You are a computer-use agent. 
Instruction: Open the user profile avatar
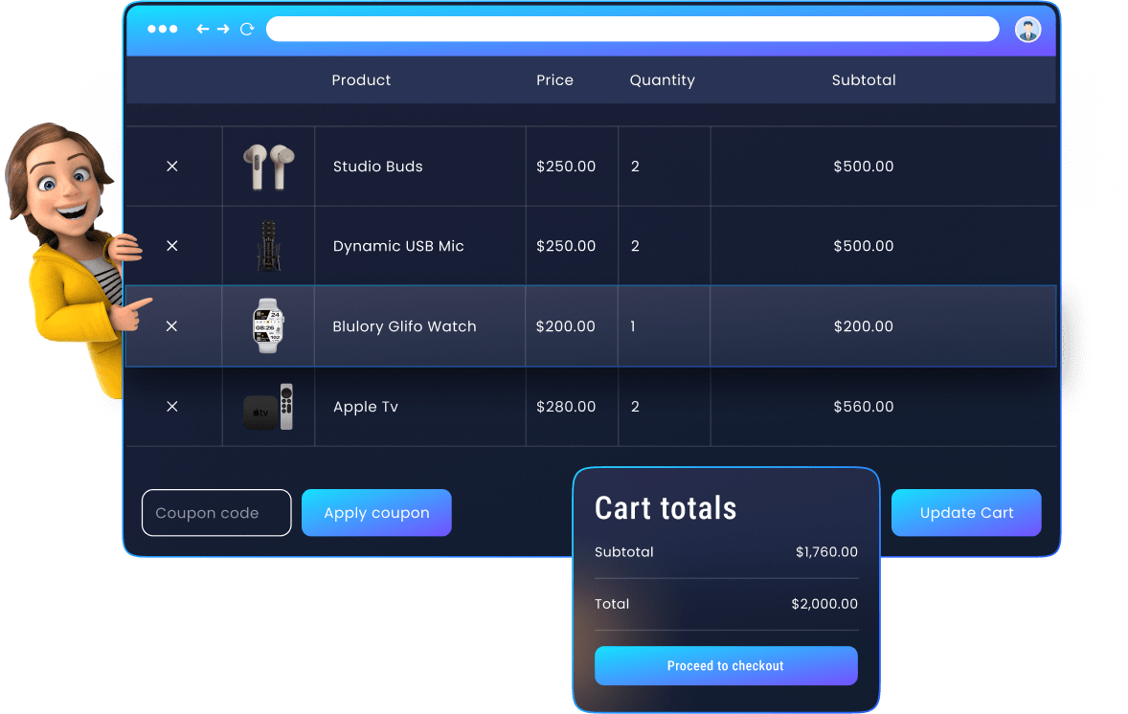point(1028,30)
